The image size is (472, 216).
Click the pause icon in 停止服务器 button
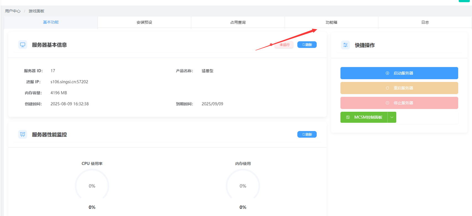pyautogui.click(x=387, y=103)
